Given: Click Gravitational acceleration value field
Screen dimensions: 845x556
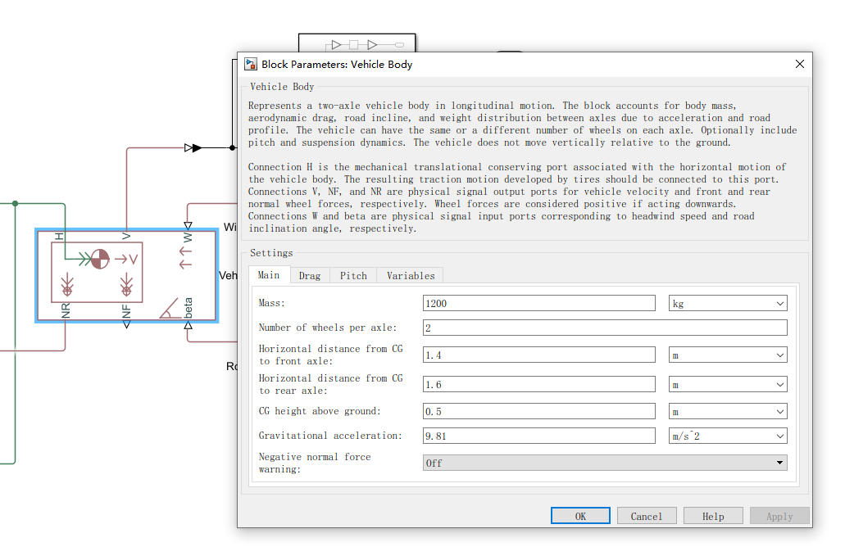Looking at the screenshot, I should pyautogui.click(x=539, y=436).
